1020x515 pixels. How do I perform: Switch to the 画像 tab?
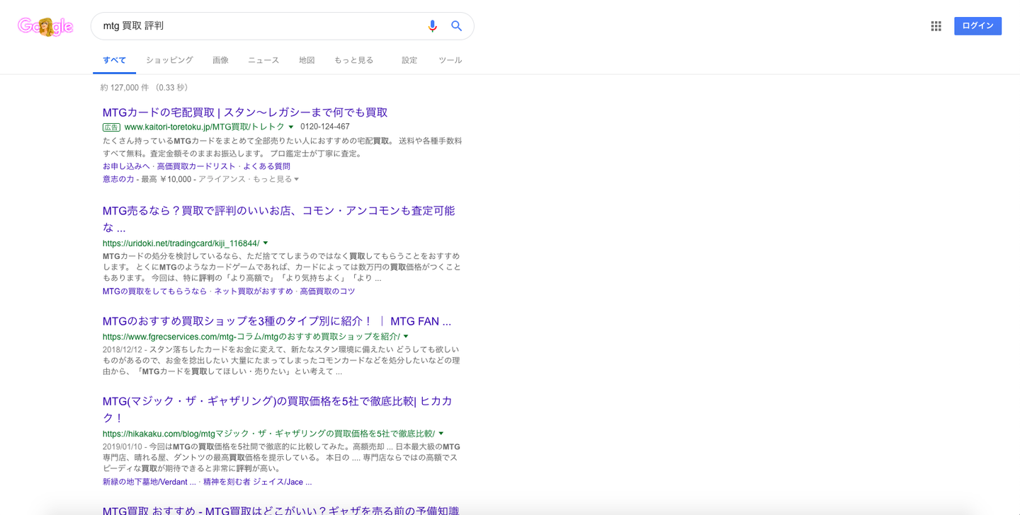[x=220, y=60]
